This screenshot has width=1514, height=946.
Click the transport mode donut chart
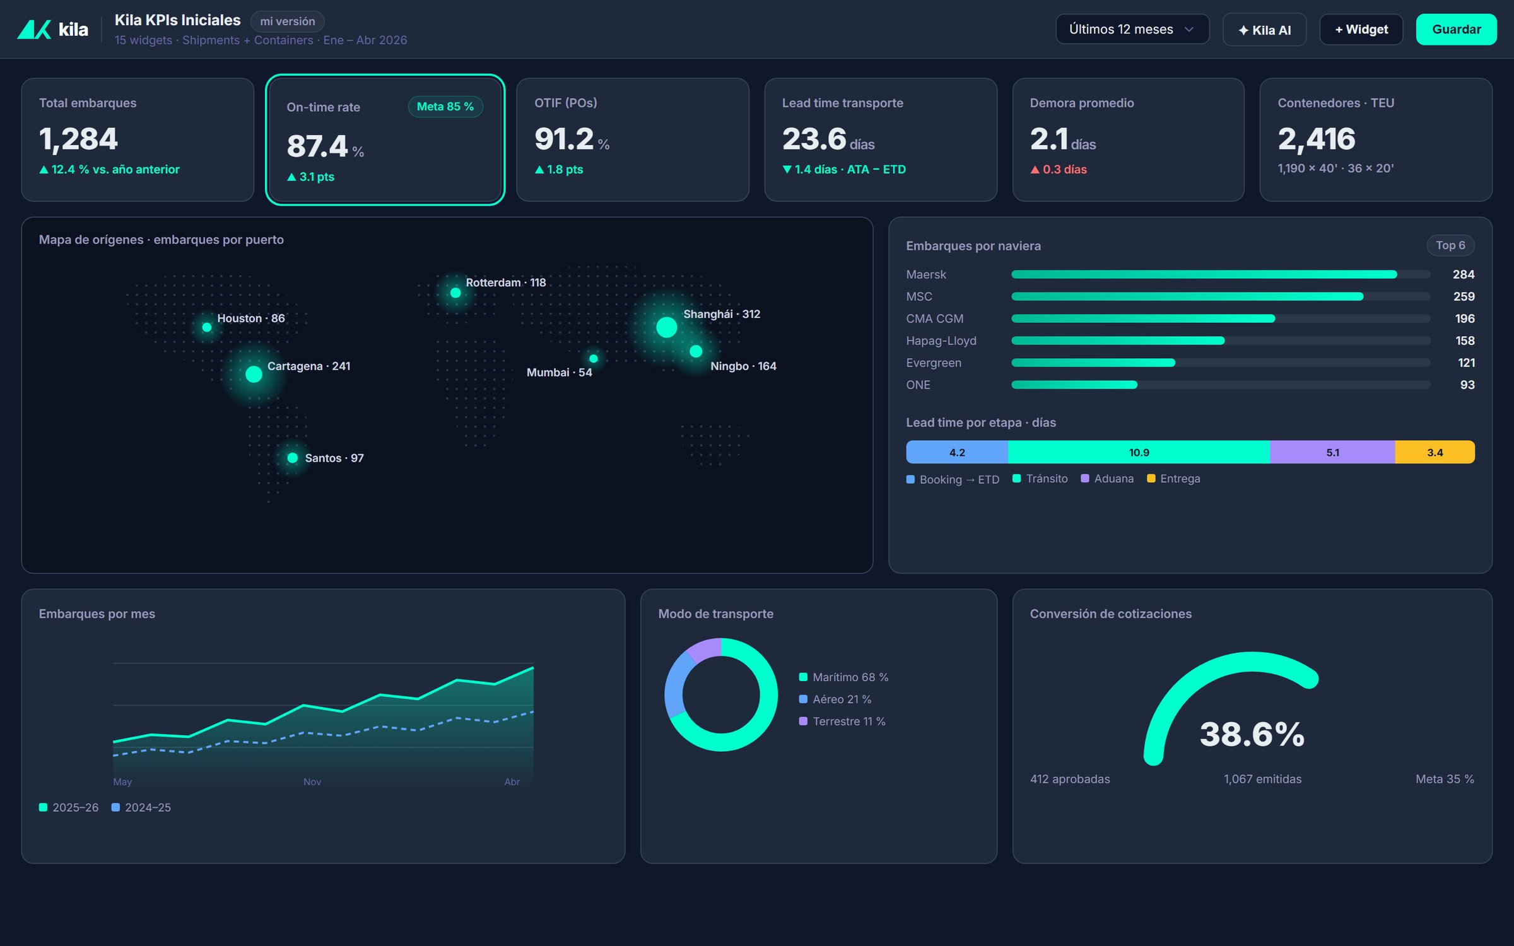click(721, 694)
